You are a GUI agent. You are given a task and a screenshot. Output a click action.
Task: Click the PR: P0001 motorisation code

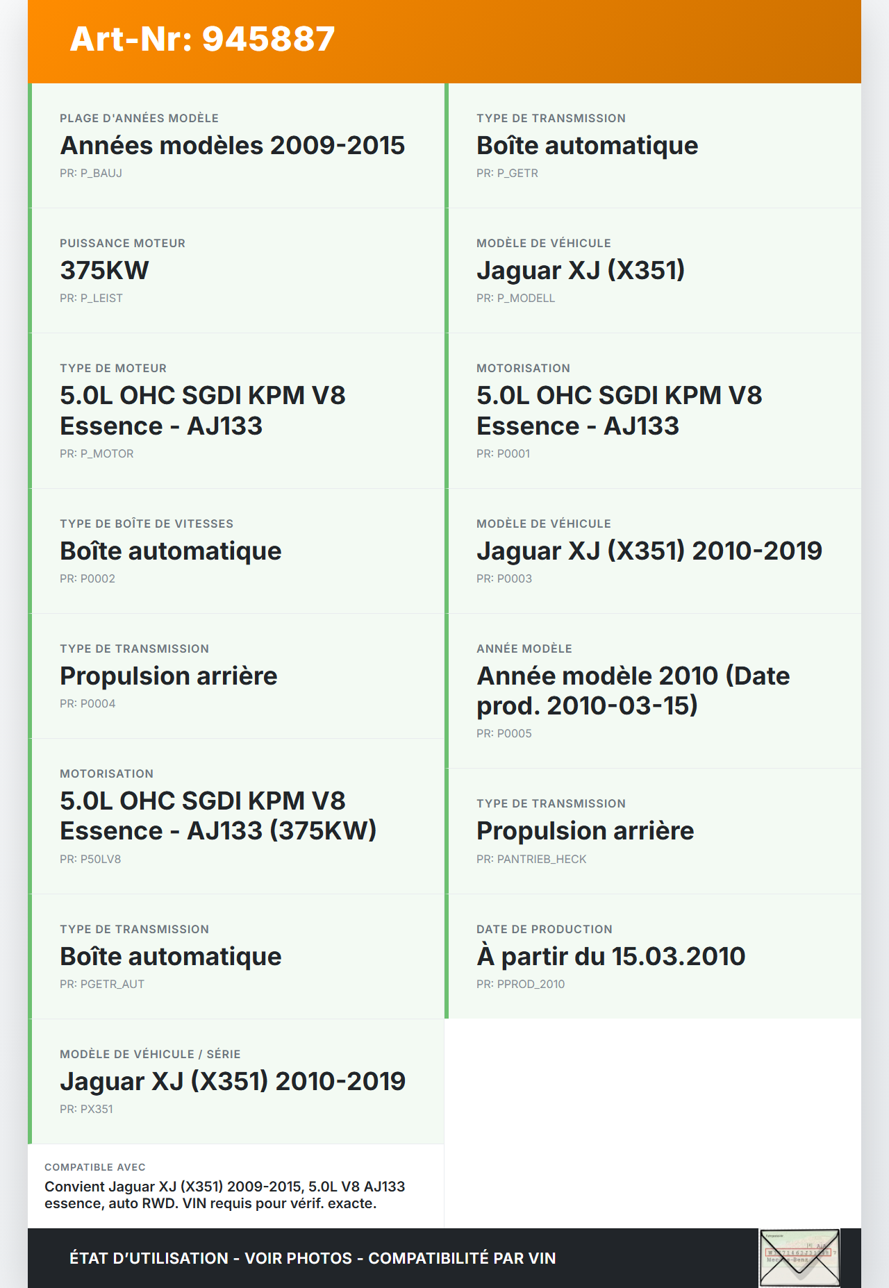(x=503, y=453)
